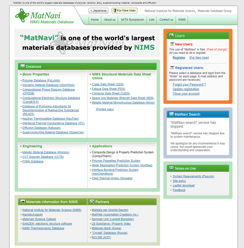244x248 pixels.
Task: Open Metal Segregation Prediction System (SurfSeg)
Action: tap(122, 165)
